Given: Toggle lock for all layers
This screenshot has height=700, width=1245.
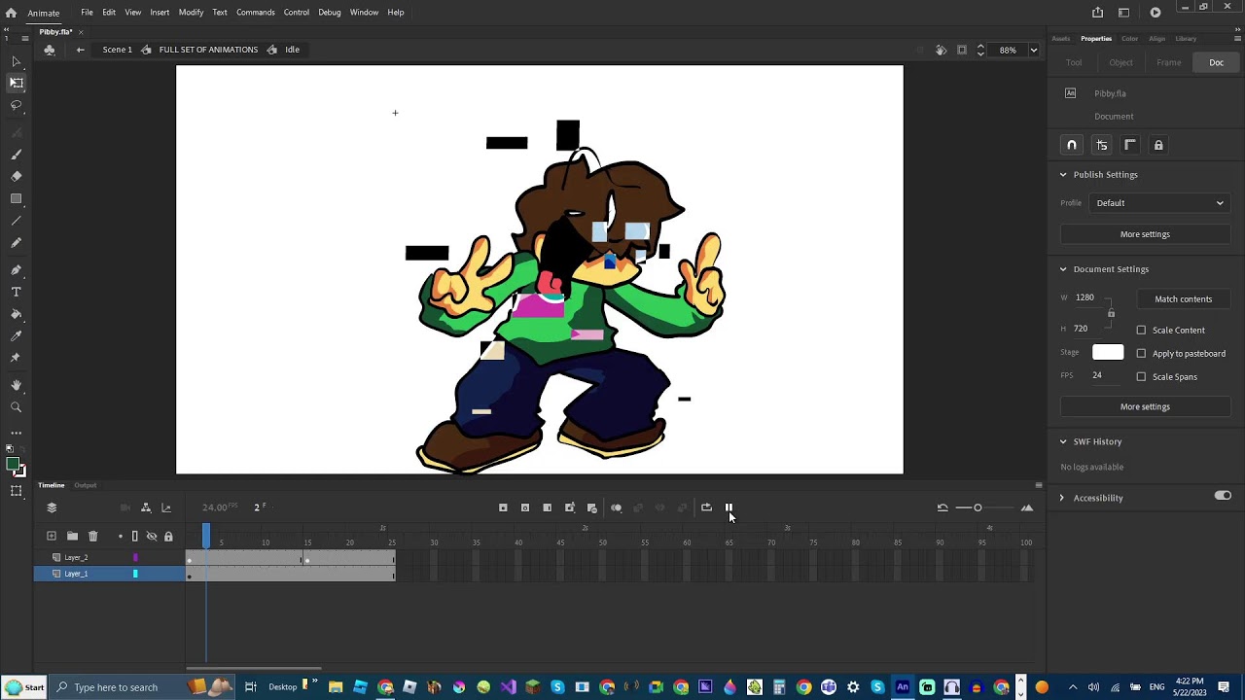Looking at the screenshot, I should click(168, 536).
